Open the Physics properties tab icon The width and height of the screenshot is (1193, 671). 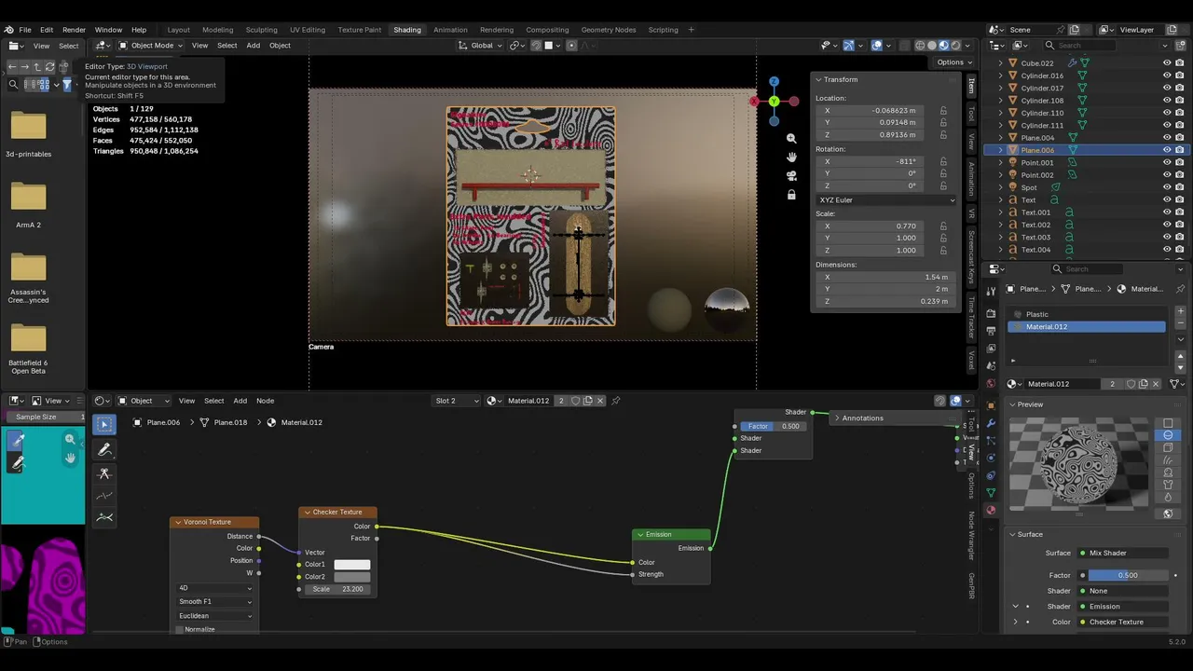pos(991,458)
